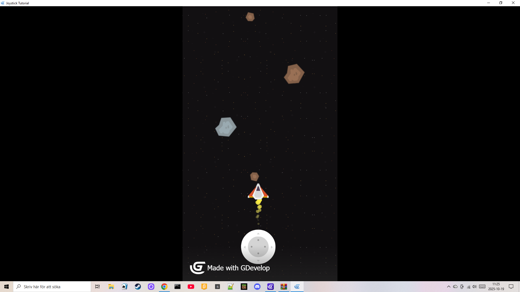Click the joystick left arrow
The image size is (520, 292).
pyautogui.click(x=245, y=247)
